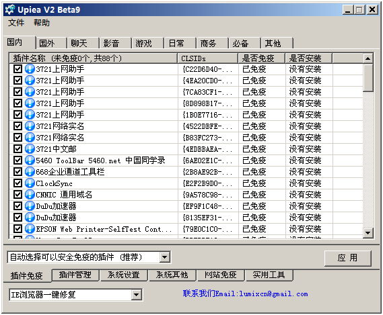Open the 帮助 menu
Screen dimensions: 383x315
tap(42, 23)
